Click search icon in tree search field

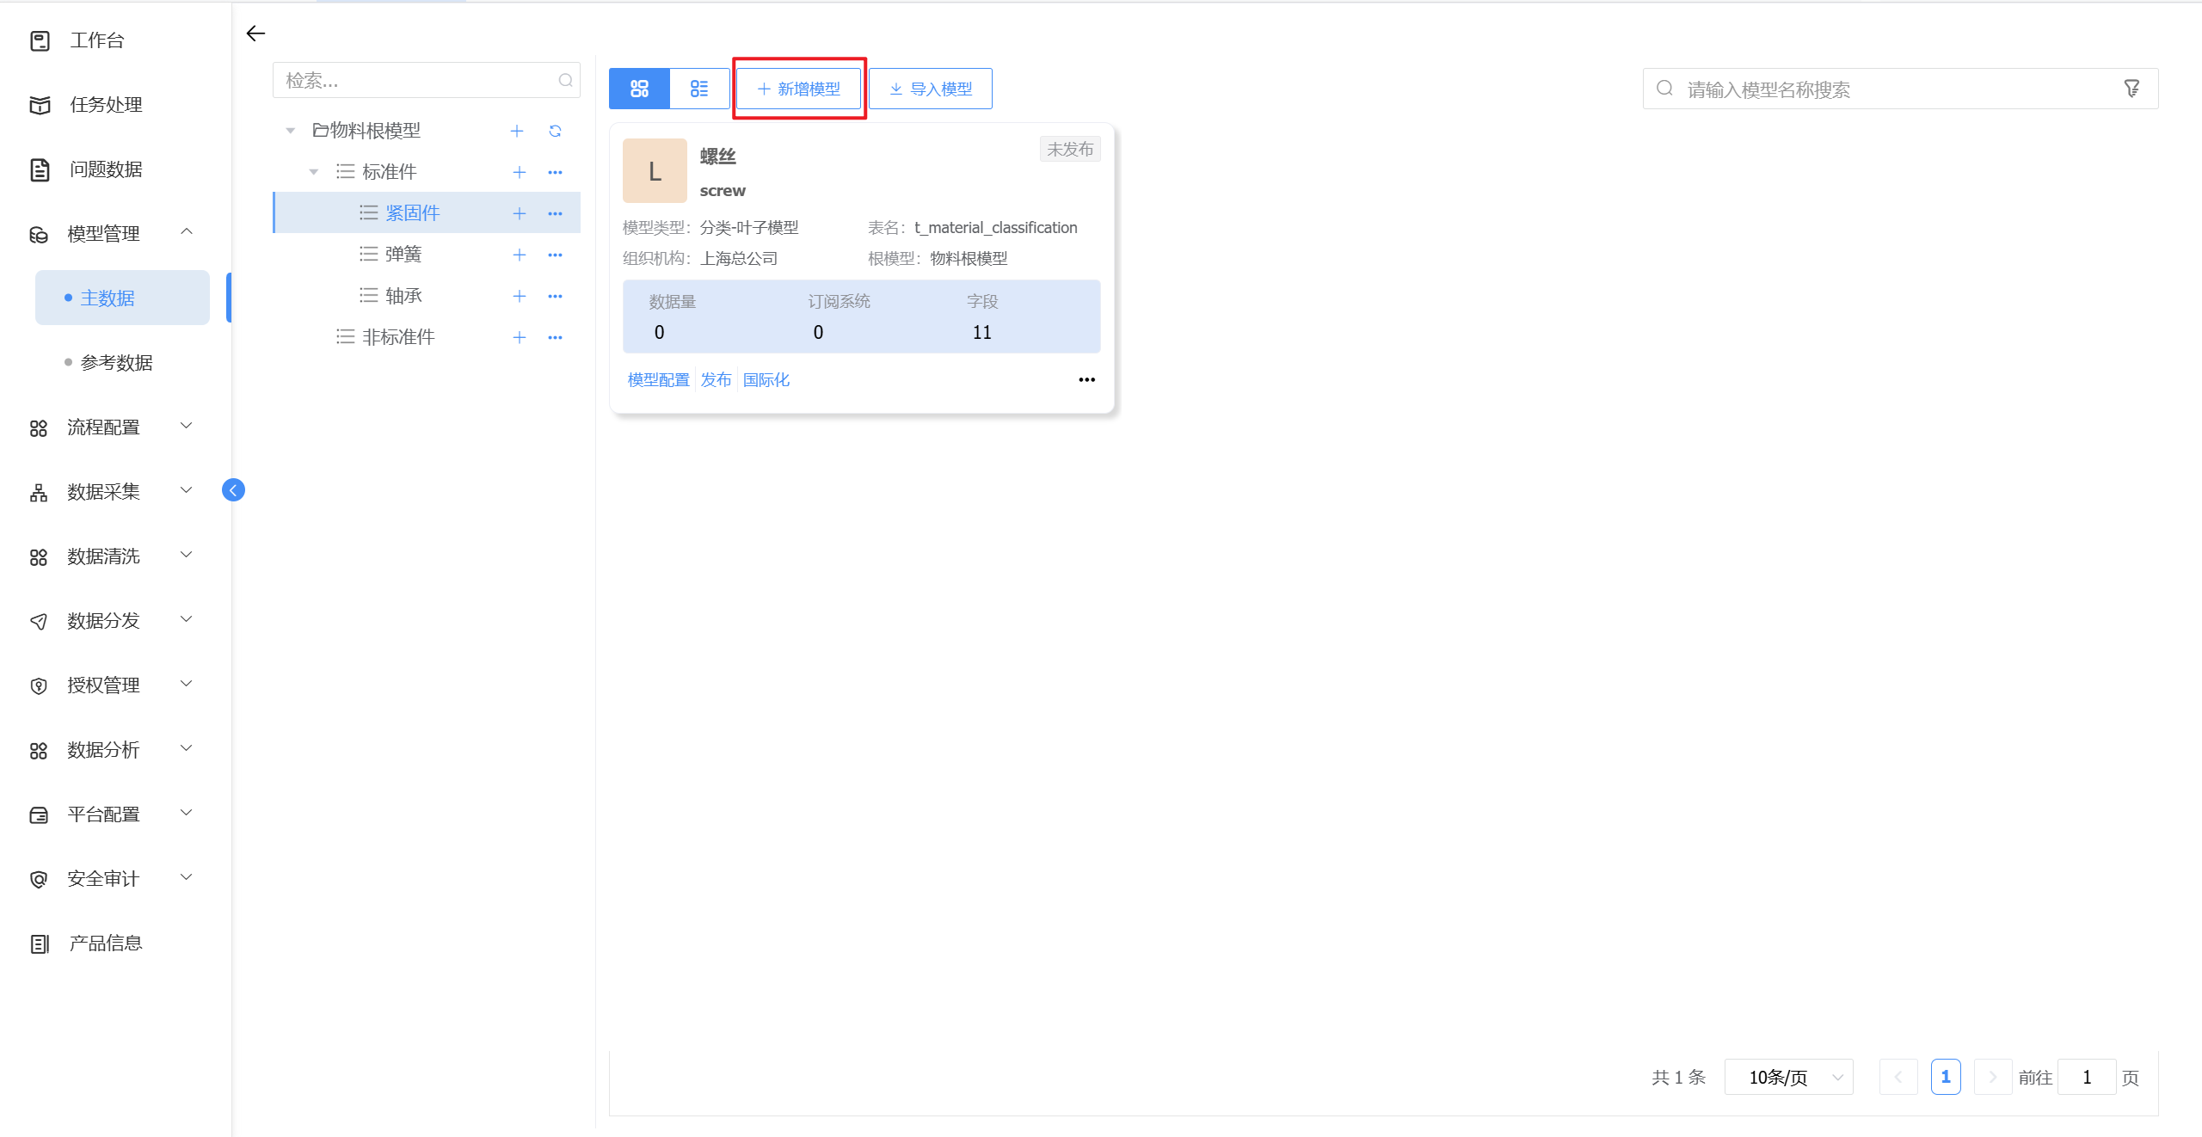(565, 81)
